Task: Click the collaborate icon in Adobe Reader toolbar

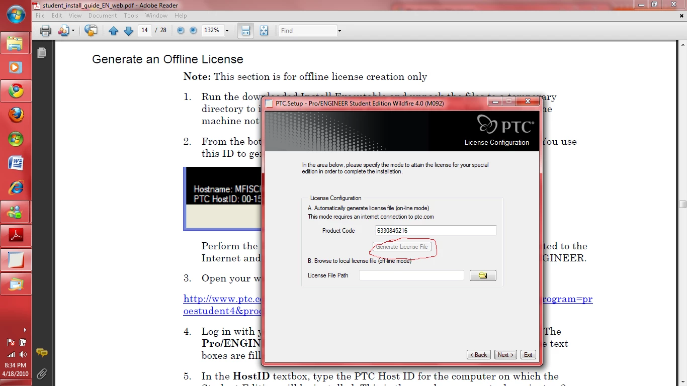Action: click(x=63, y=31)
